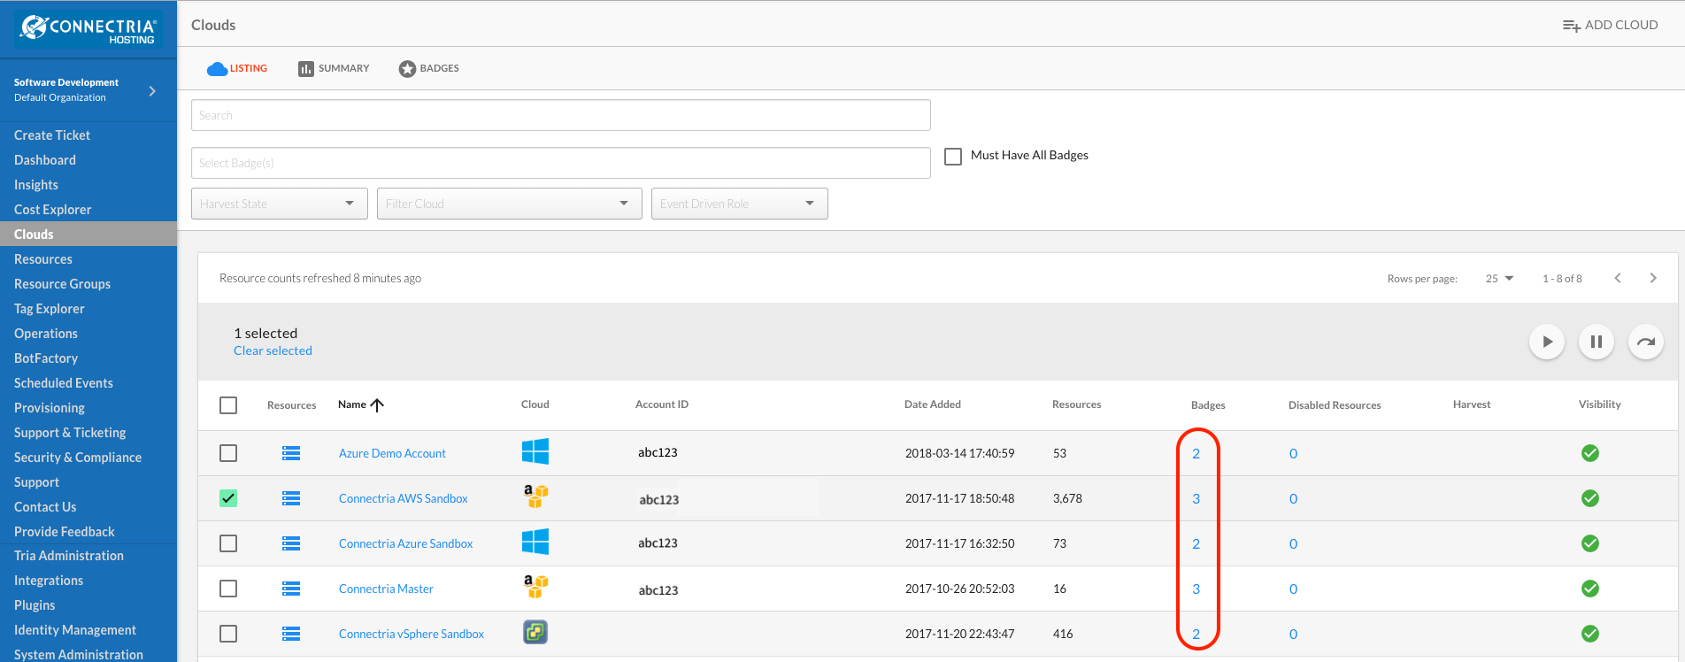Open resources list icon for Azure Demo Account
The height and width of the screenshot is (662, 1685).
[x=291, y=453]
